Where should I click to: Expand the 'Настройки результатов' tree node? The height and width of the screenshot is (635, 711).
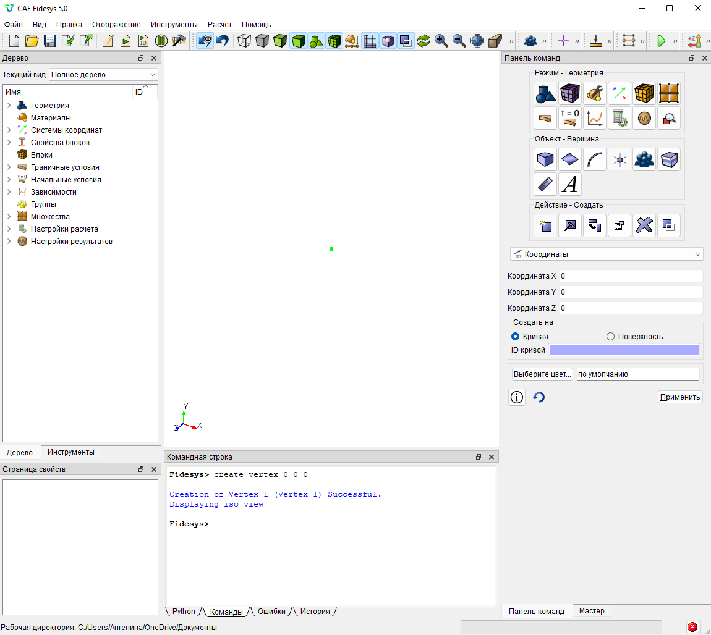pos(9,242)
